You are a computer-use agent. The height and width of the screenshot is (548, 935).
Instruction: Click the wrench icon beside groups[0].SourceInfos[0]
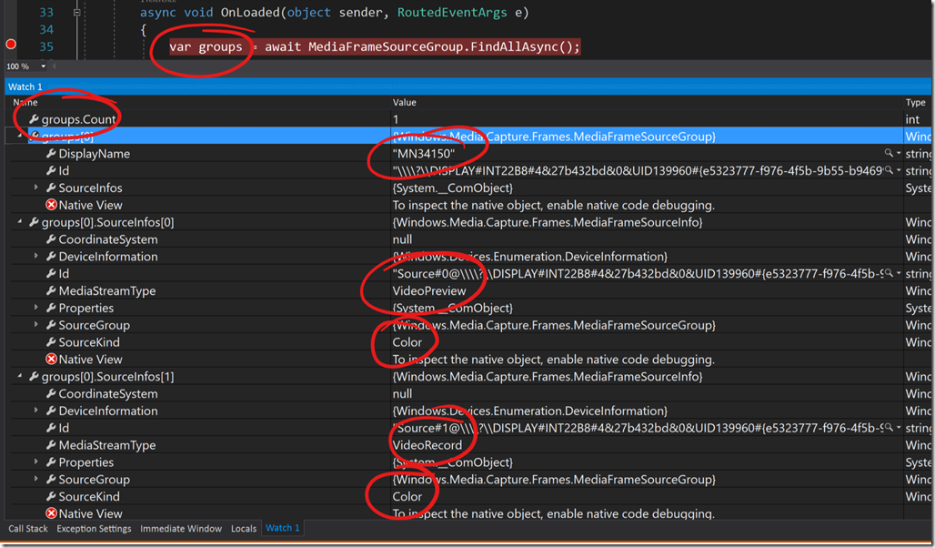pyautogui.click(x=34, y=222)
